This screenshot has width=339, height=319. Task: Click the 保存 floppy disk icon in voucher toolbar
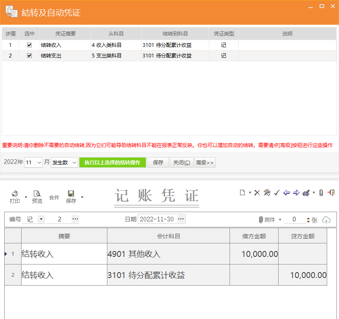tap(71, 193)
